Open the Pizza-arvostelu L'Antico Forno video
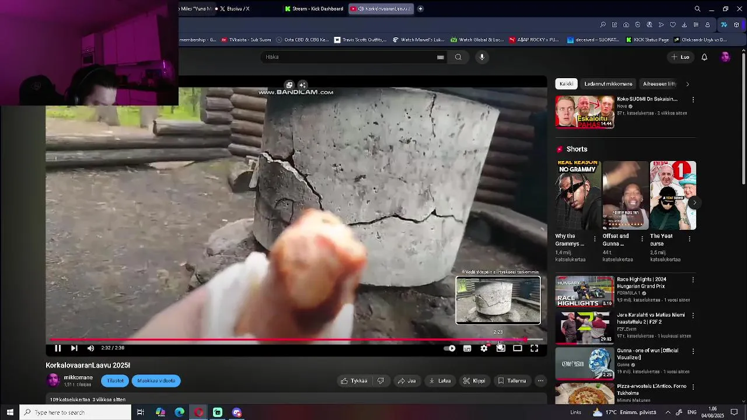747x420 pixels. click(585, 394)
